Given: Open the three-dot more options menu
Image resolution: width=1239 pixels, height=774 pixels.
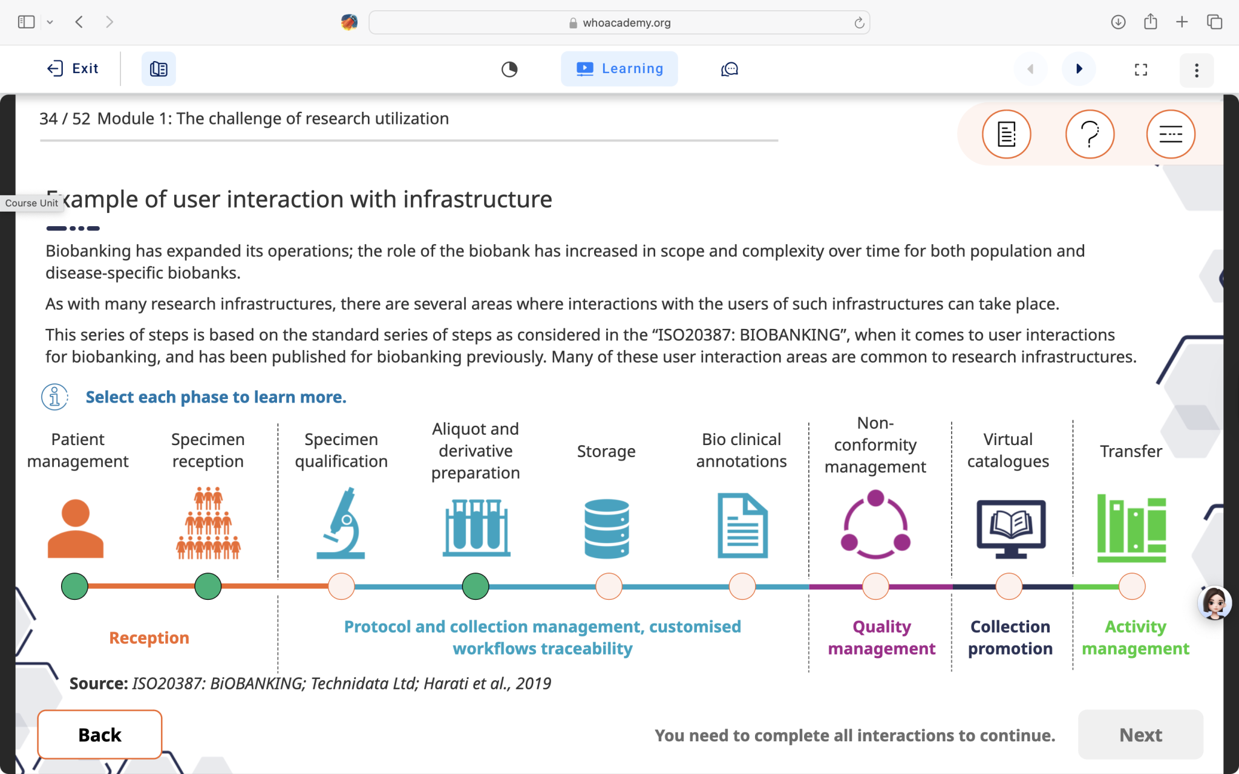Looking at the screenshot, I should tap(1196, 70).
